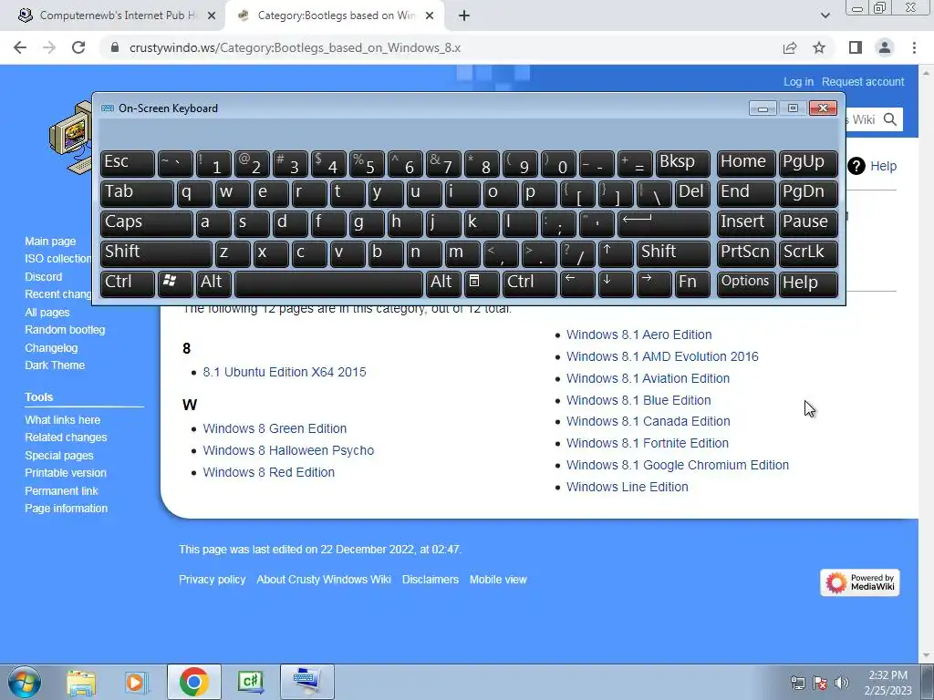Click the browser address bar URL
The height and width of the screenshot is (700, 934).
pos(295,47)
